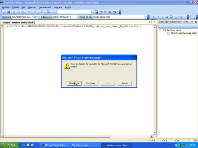Image resolution: width=198 pixels, height=148 pixels.
Task: Open the dropdown arrow beside the last toolbar window icon
Action: coord(118,12)
